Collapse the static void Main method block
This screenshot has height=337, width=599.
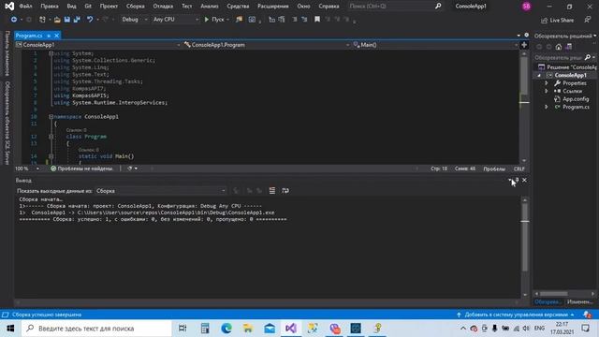(x=51, y=156)
